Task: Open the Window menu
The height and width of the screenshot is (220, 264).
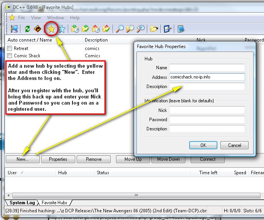Action: pyautogui.click(x=55, y=18)
